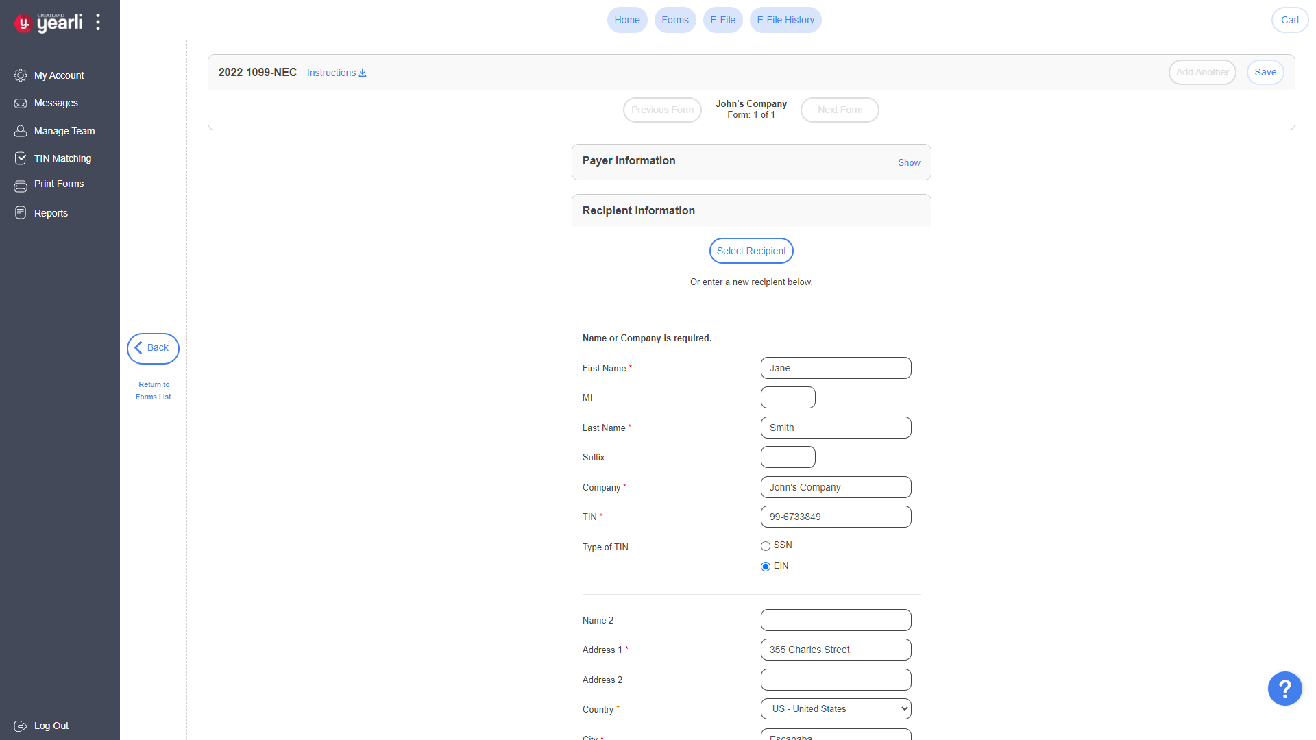
Task: Click the 'Or enter a new recipient below.' text
Action: (x=751, y=282)
